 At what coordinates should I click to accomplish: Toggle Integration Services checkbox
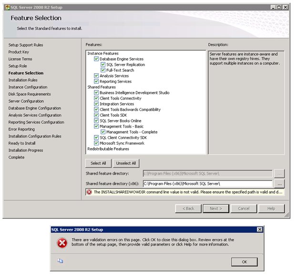[x=96, y=104]
